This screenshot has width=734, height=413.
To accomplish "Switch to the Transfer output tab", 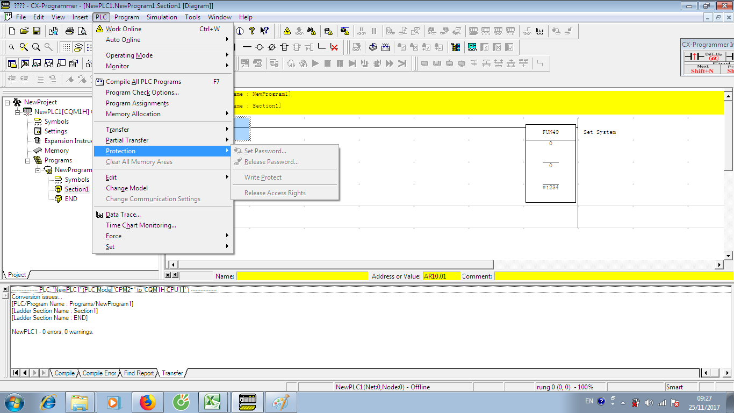I will click(x=172, y=373).
